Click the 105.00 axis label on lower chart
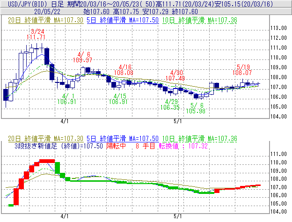 tap(278, 204)
